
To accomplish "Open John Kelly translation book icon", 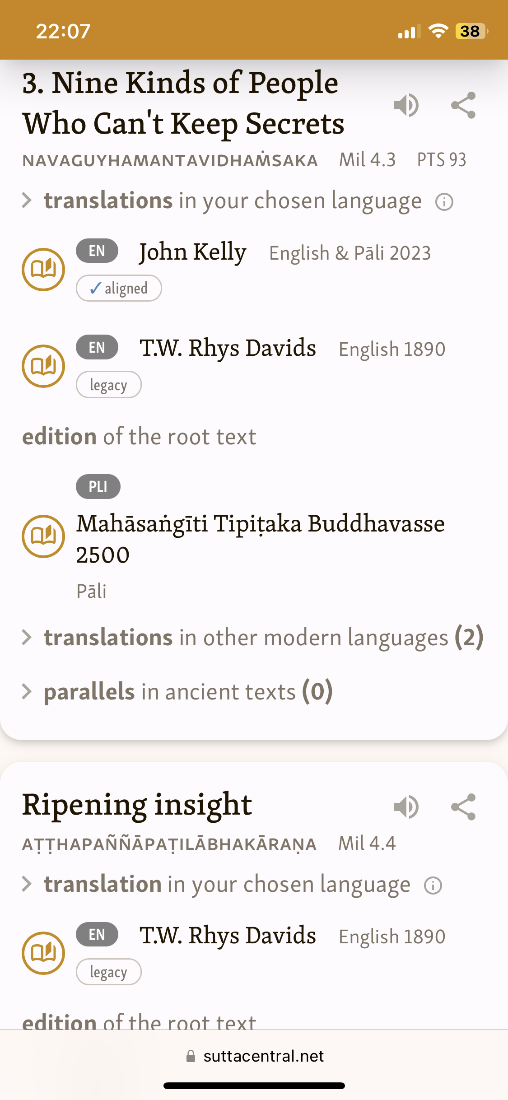I will 43,270.
